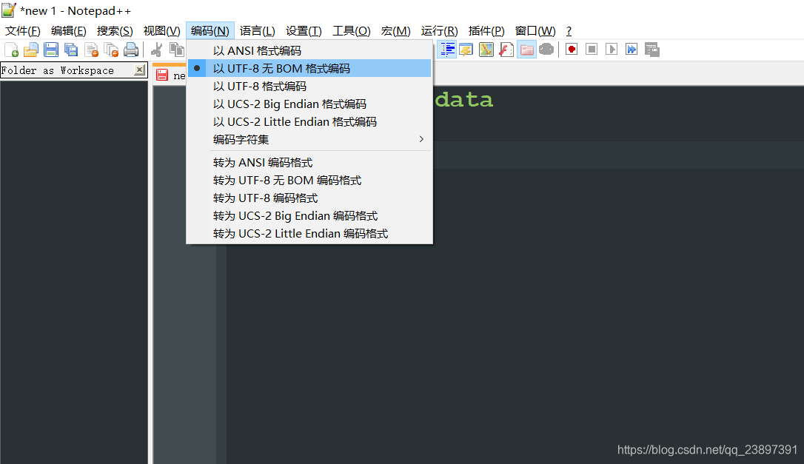Screen dimensions: 804x464
Task: Click the green 'data' text in editor
Action: (463, 99)
